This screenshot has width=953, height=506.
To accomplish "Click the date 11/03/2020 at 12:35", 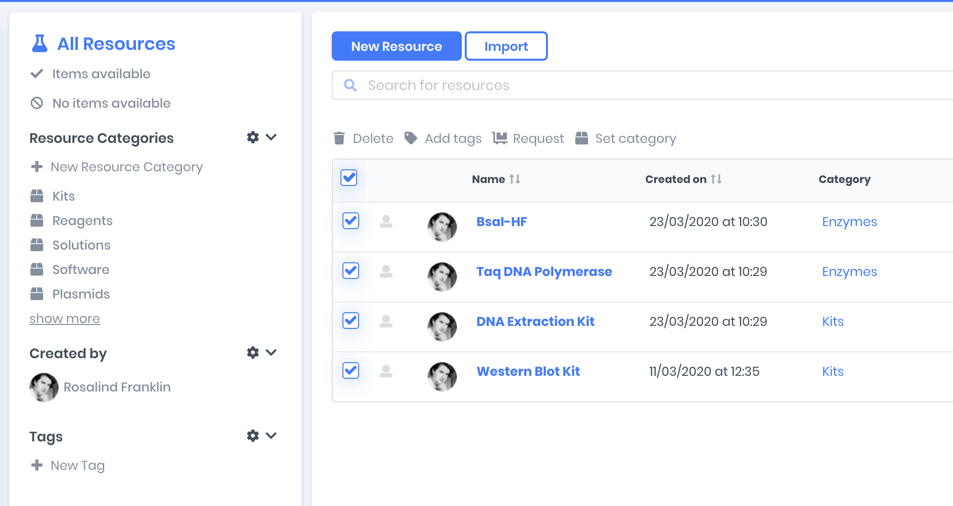I will 704,371.
